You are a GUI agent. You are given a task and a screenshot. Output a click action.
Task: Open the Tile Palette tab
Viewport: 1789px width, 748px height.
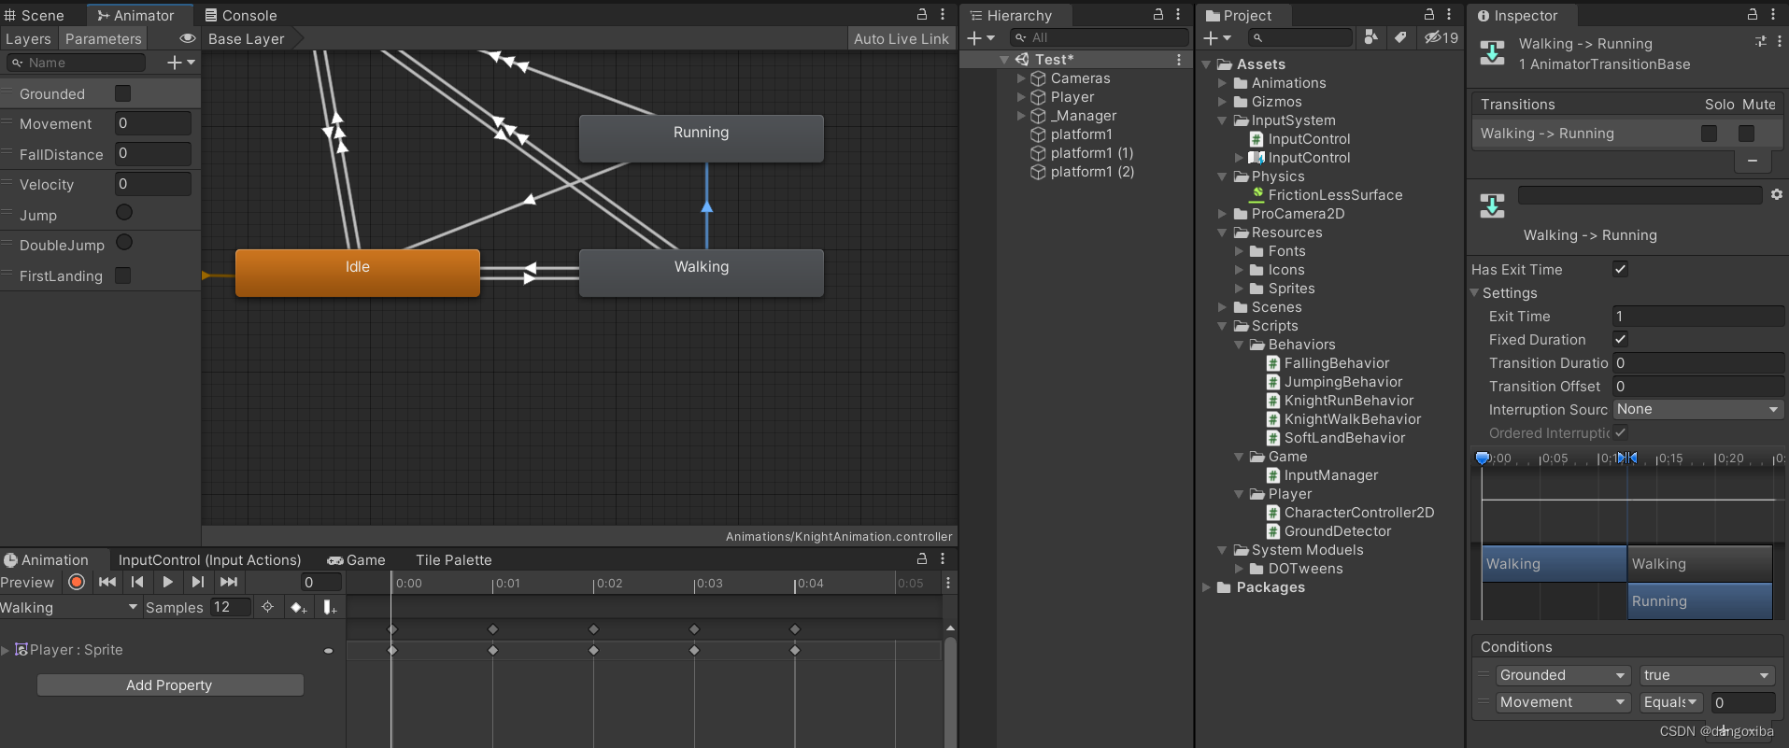[454, 559]
